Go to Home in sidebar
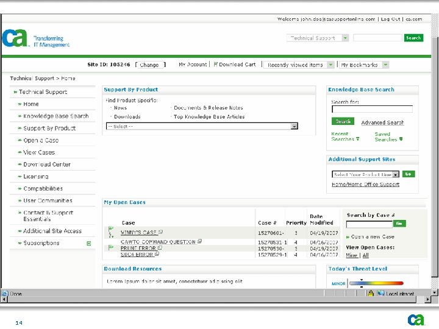This screenshot has width=439, height=329. (x=31, y=104)
